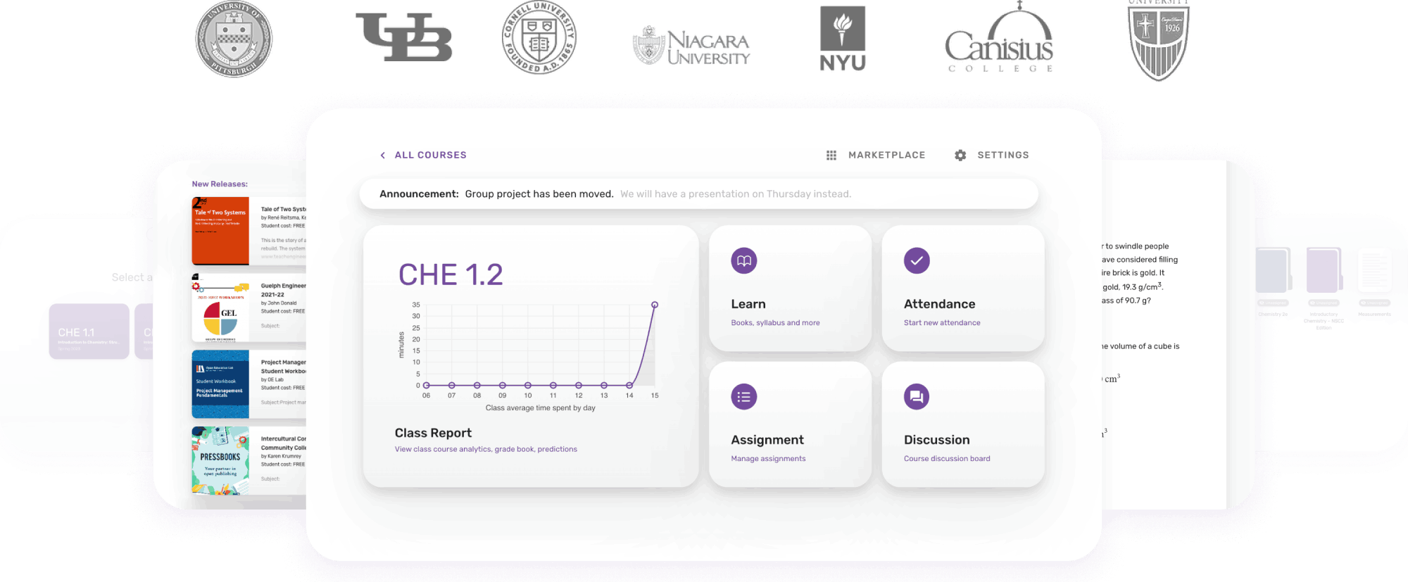The image size is (1408, 582).
Task: Start new attendance link
Action: click(x=942, y=323)
